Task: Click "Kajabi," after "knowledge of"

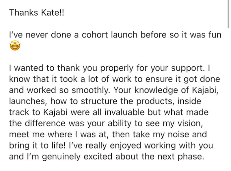Action: tap(205, 90)
